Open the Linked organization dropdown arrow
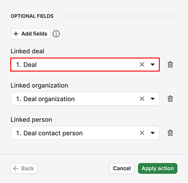Image resolution: width=188 pixels, height=183 pixels. (x=153, y=99)
